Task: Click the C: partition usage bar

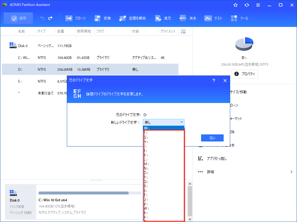Action: 90,193
